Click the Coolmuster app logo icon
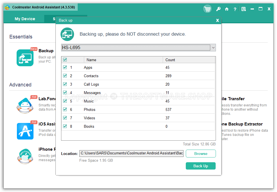This screenshot has width=277, height=192. coord(7,7)
